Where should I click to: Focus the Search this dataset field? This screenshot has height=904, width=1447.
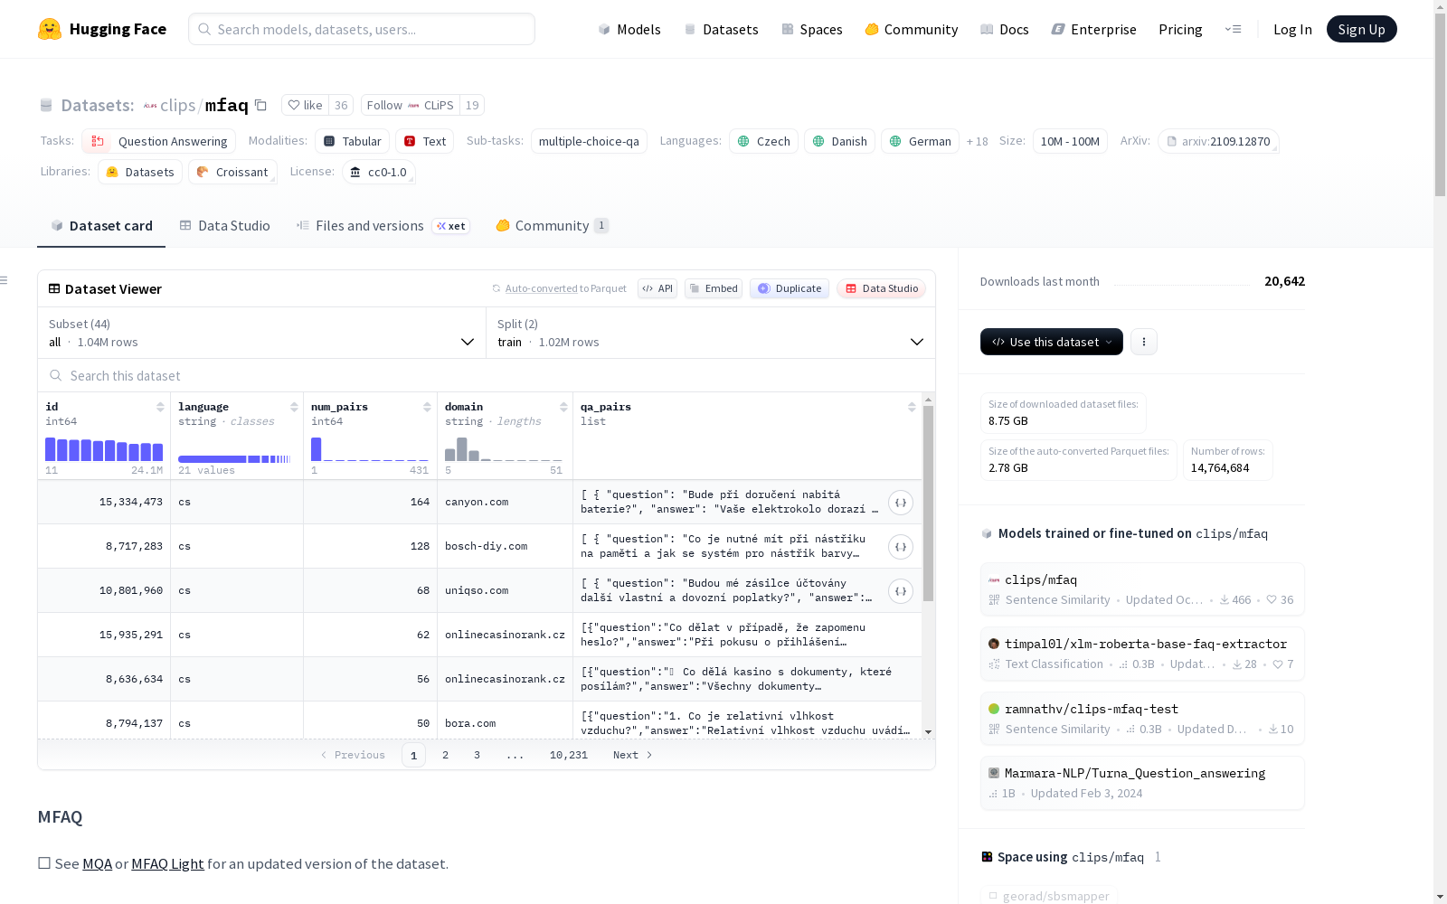pyautogui.click(x=487, y=375)
